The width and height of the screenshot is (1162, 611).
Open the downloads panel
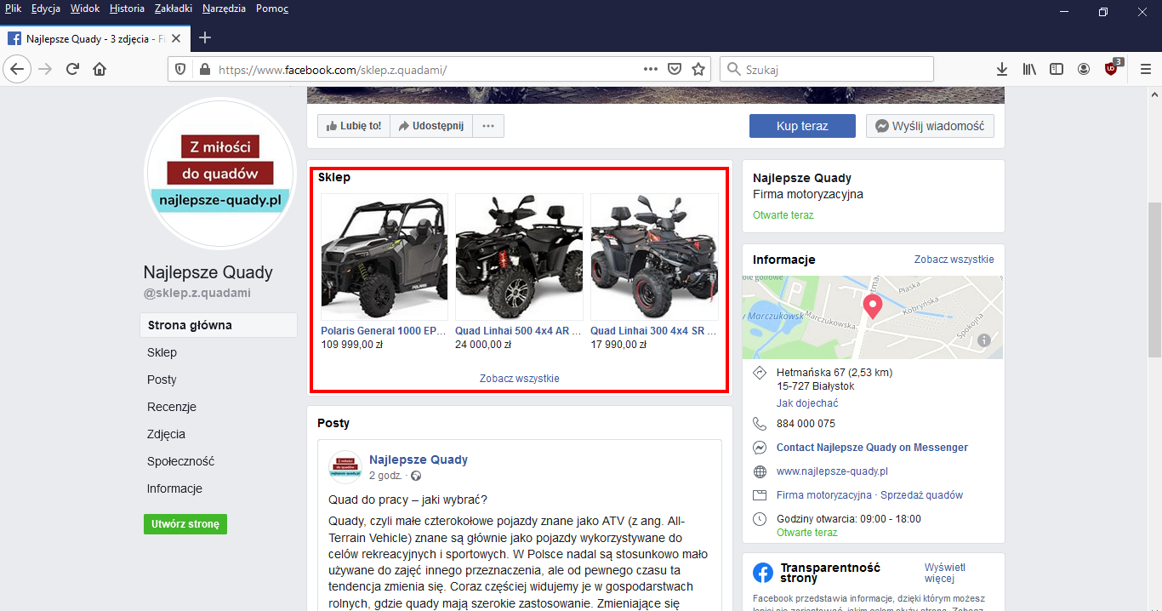coord(1002,69)
